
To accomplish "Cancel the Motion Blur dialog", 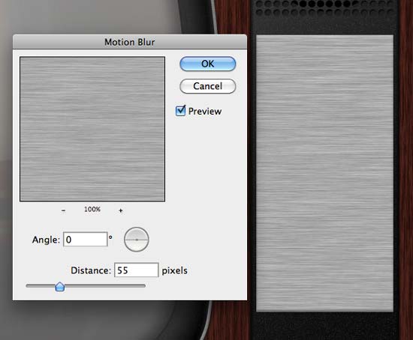I will (x=207, y=86).
